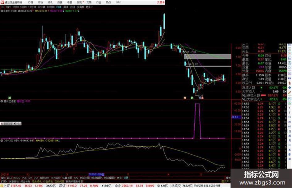
Task: Switch chart to 30分钟 period
Action: tap(41, 7)
